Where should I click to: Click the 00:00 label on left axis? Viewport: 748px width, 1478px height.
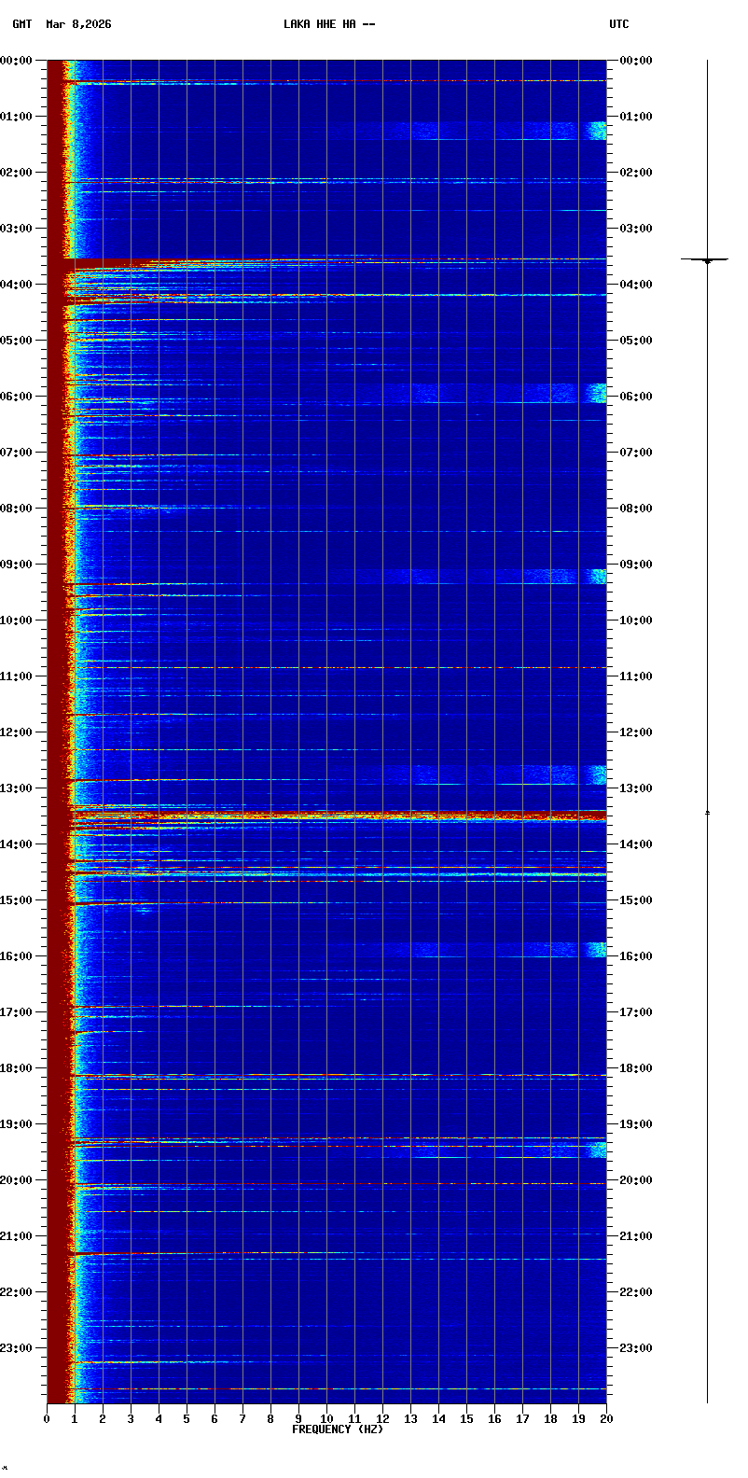click(x=18, y=61)
